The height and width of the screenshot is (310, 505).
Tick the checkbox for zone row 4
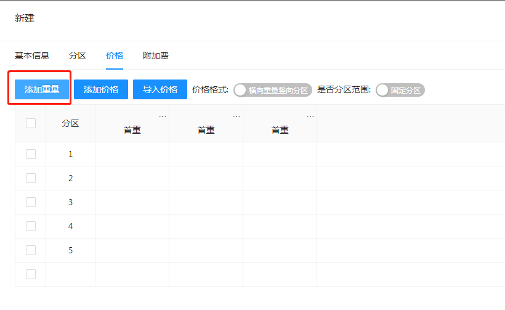[31, 226]
